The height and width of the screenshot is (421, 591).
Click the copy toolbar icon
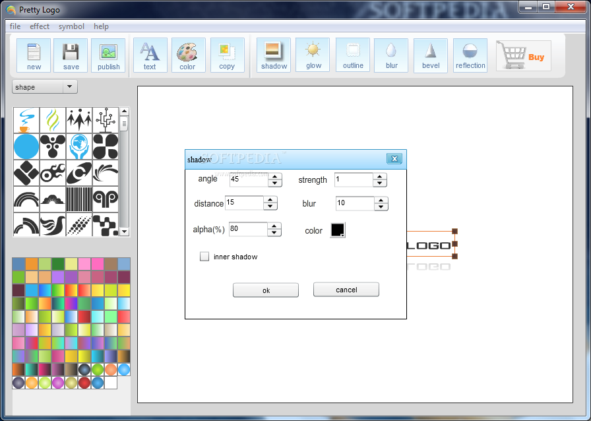pyautogui.click(x=228, y=55)
